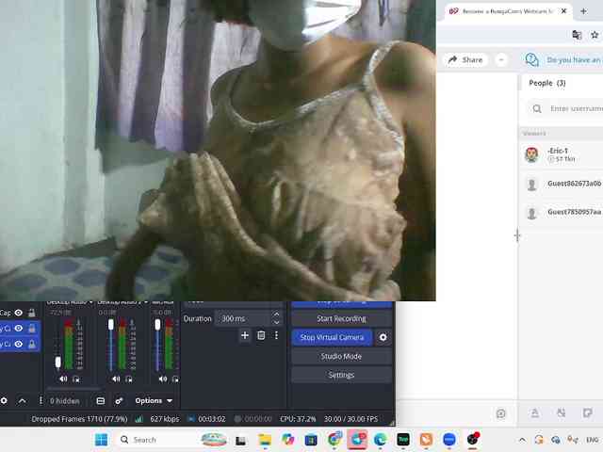Toggle lock on the 'Cap' source row
The width and height of the screenshot is (603, 452).
[x=32, y=313]
